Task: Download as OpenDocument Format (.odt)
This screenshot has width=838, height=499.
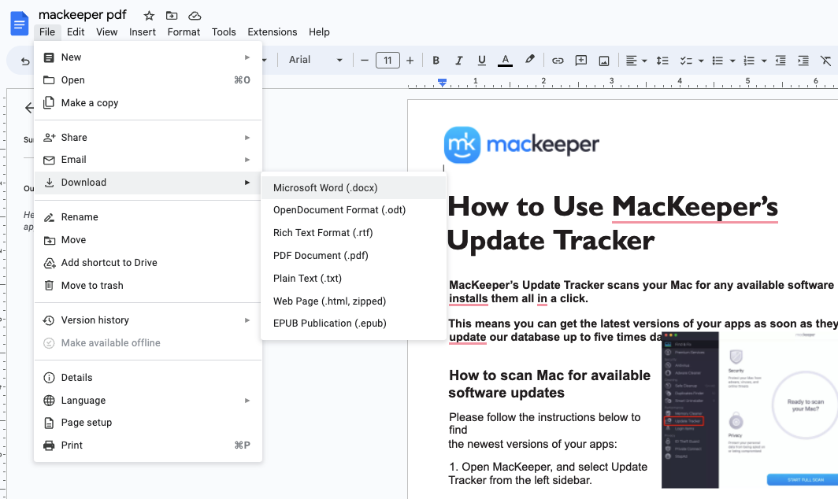Action: click(354, 210)
